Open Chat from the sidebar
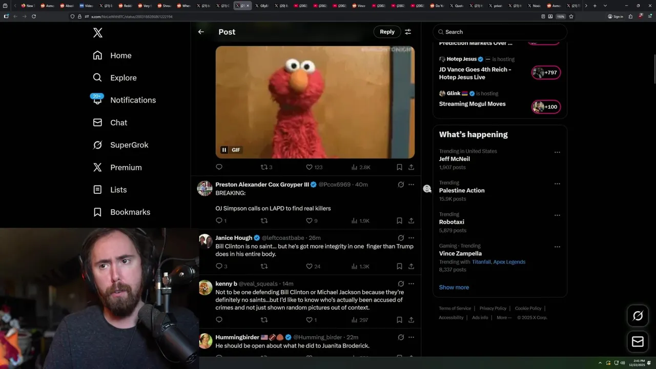Screen dimensions: 656x369 (x=110, y=122)
